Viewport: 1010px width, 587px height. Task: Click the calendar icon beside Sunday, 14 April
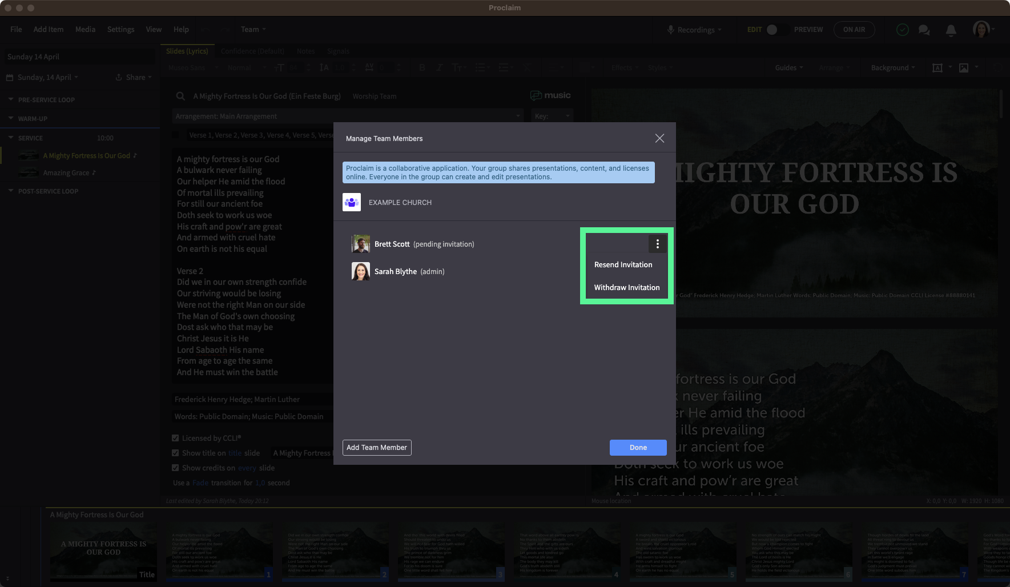tap(10, 77)
